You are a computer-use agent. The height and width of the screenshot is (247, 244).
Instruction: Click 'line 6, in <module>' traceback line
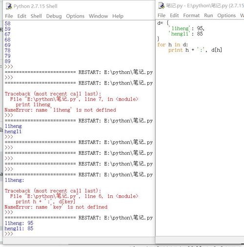(x=74, y=196)
